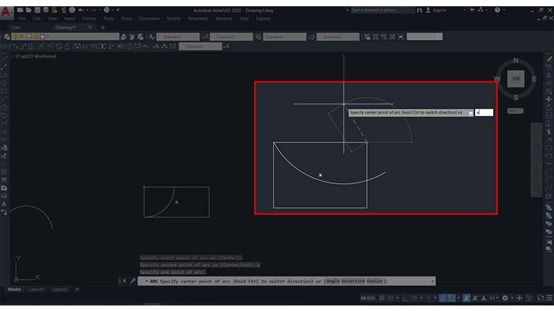Open the layer dropdown list
The image size is (554, 311).
65,37
